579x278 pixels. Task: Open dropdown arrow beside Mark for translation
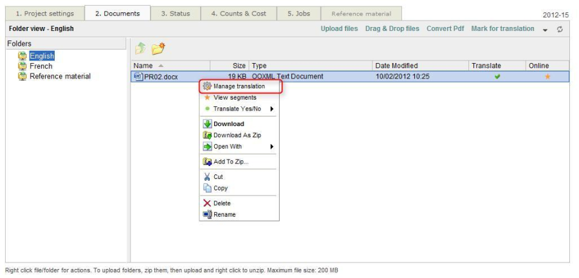point(546,30)
